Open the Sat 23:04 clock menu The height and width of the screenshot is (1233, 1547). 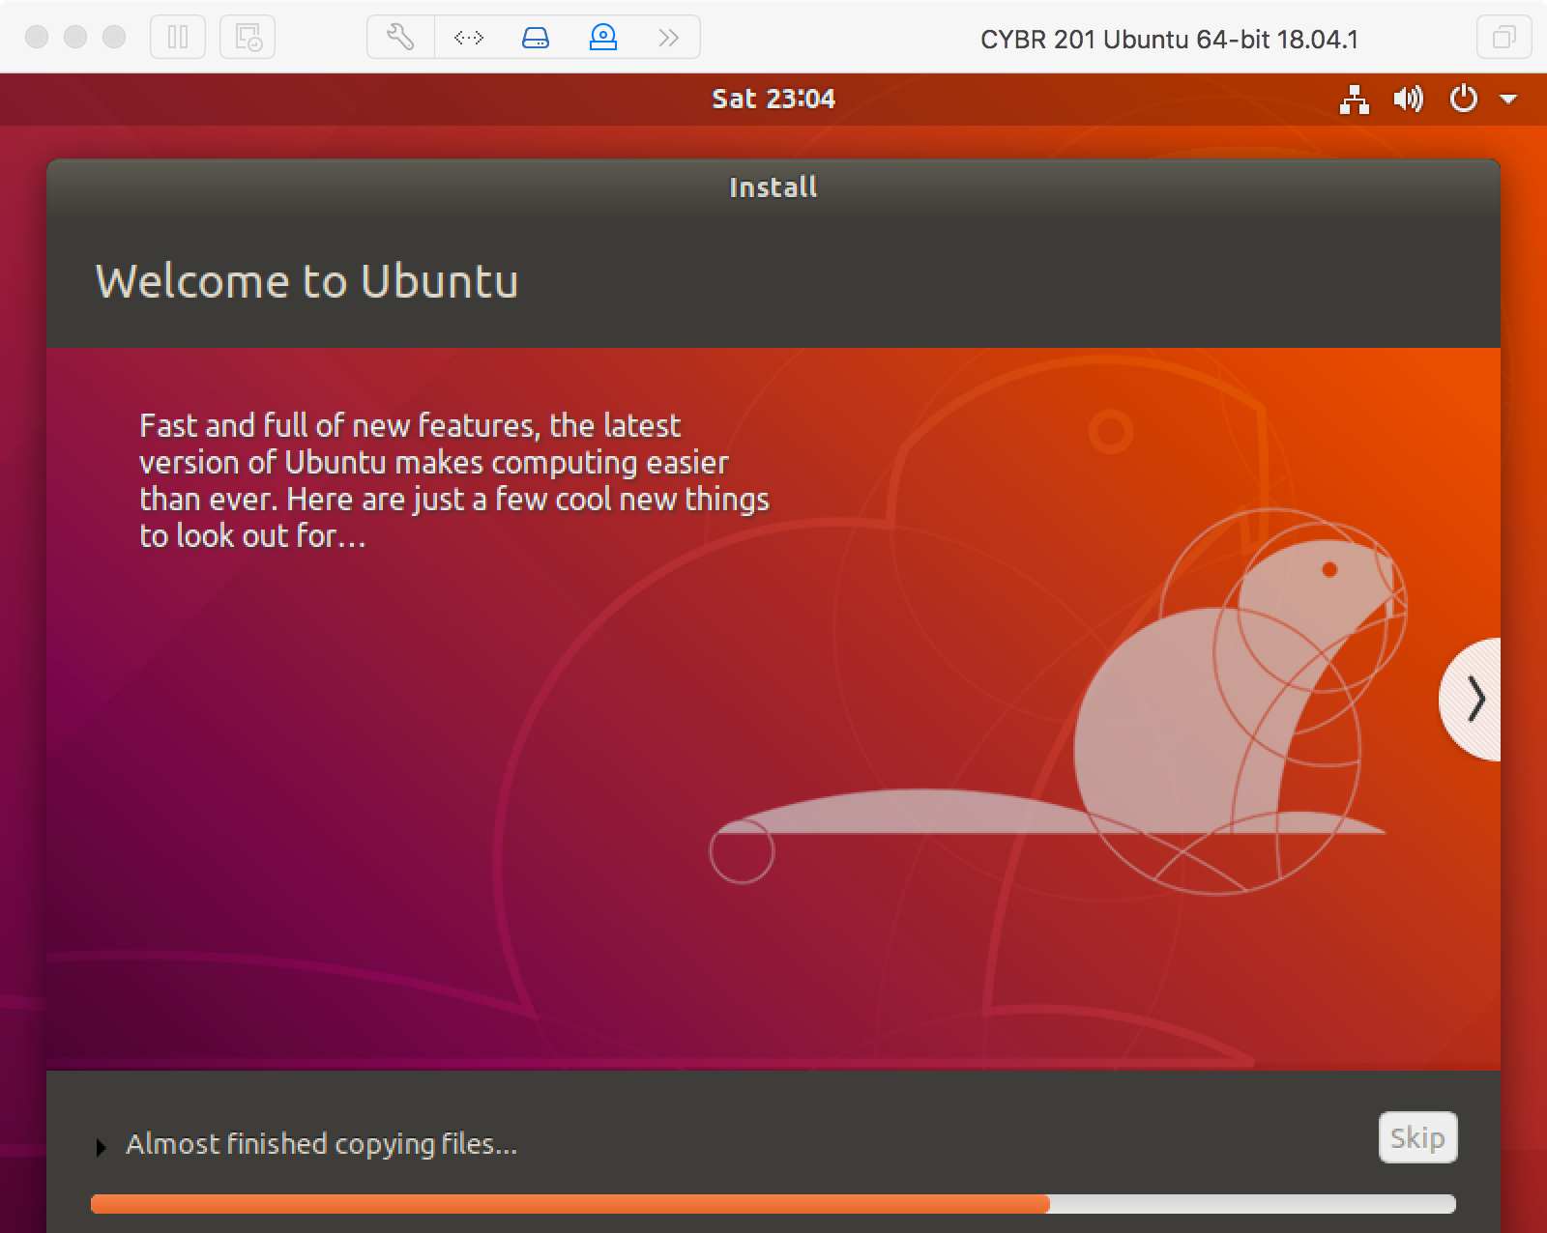tap(773, 99)
